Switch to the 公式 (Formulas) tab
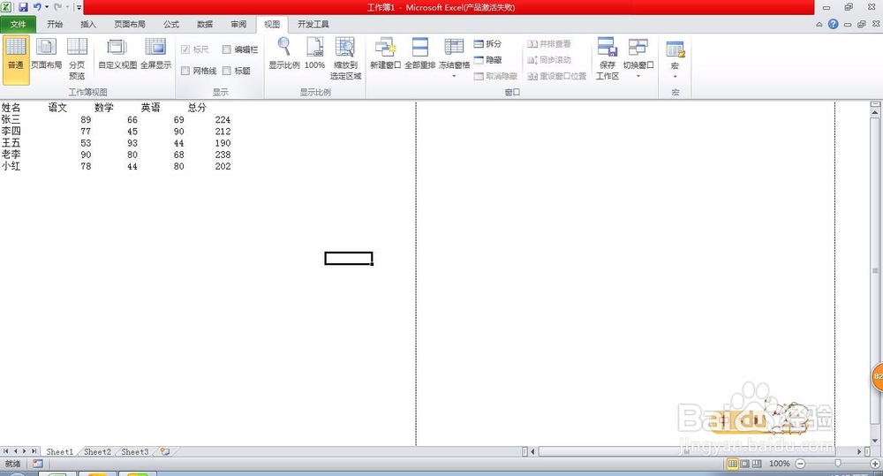The image size is (883, 476). (171, 24)
